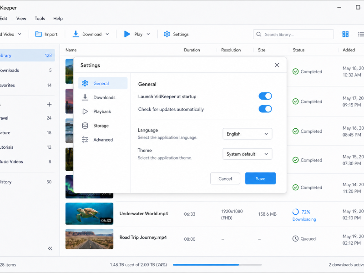The height and width of the screenshot is (273, 364).
Task: Click the General gear icon in Settings
Action: pyautogui.click(x=85, y=83)
